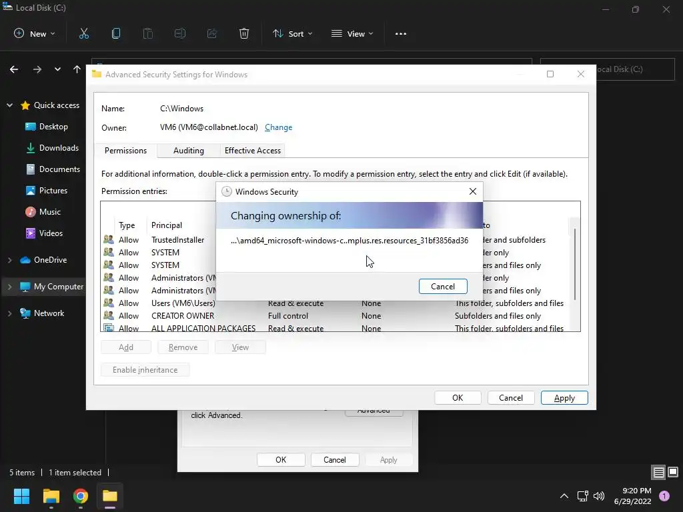The height and width of the screenshot is (512, 683).
Task: Click Cancel in the Properties dialog behind
Action: [335, 460]
